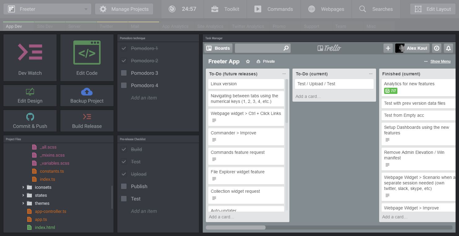
Task: Click the Backup Project cloud icon
Action: 87,92
